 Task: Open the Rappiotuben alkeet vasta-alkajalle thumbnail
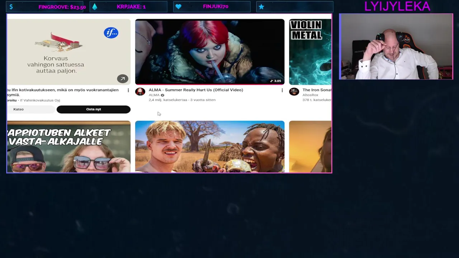pyautogui.click(x=68, y=147)
